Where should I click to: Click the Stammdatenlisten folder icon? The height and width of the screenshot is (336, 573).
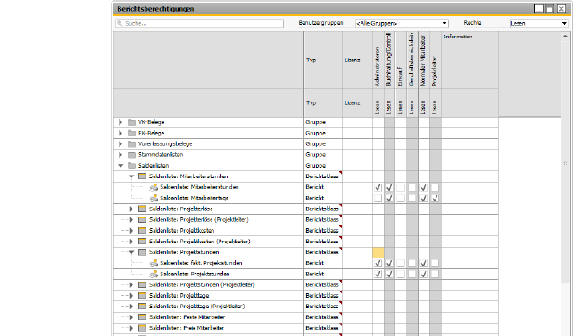(x=131, y=155)
